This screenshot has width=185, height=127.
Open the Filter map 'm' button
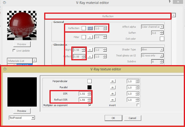[90, 37]
